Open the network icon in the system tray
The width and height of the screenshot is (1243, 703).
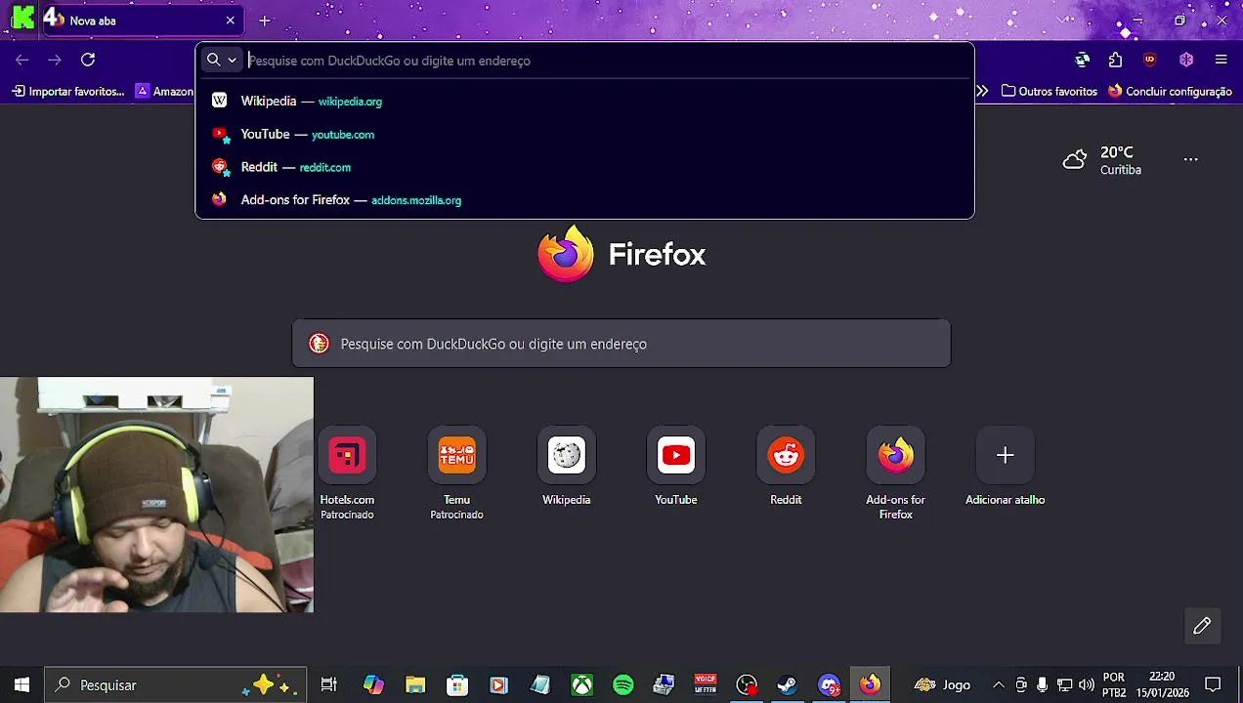1064,685
